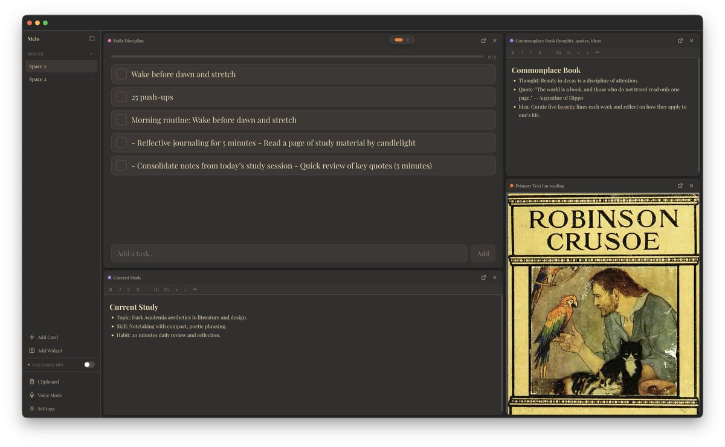Apply strikethrough in Current Study toolbar
Image resolution: width=725 pixels, height=447 pixels.
(x=138, y=289)
